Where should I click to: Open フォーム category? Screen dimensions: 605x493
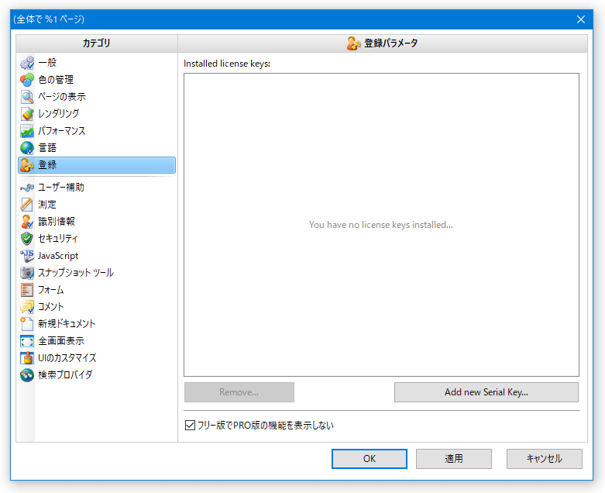[x=97, y=290]
